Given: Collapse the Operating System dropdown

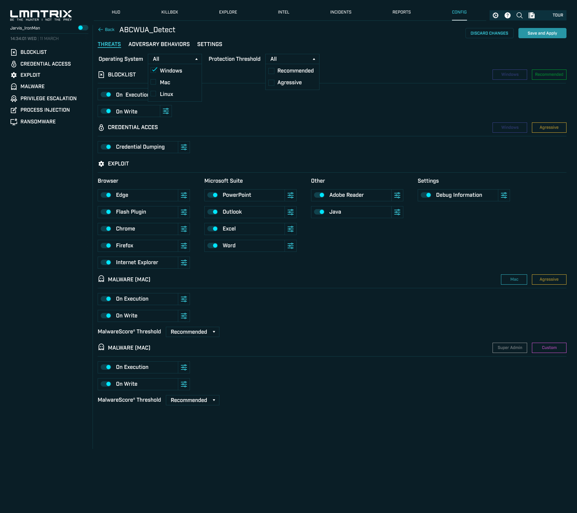Looking at the screenshot, I should [175, 59].
